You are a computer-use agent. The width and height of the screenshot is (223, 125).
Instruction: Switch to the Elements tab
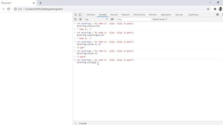[91, 15]
